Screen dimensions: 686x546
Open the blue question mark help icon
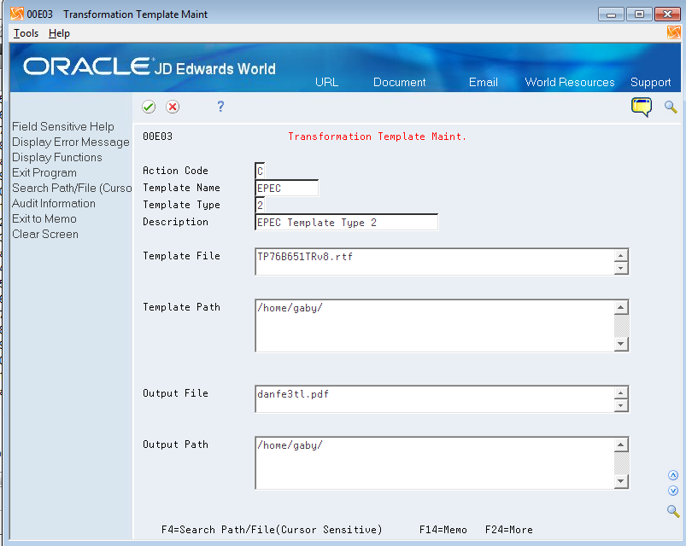(x=220, y=107)
